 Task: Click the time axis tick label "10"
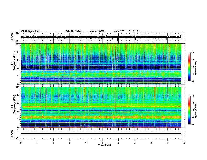(184, 143)
